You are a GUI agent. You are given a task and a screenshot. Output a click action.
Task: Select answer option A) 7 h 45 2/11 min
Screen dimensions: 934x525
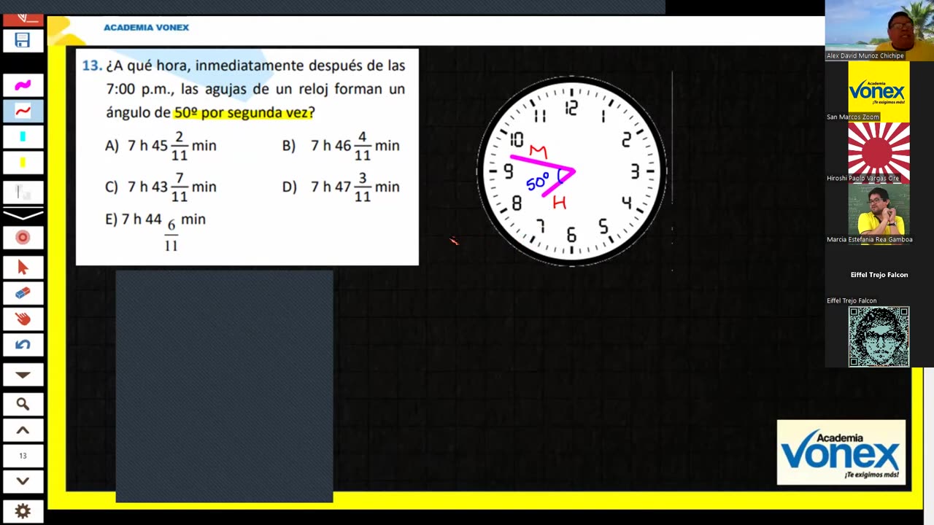[161, 146]
